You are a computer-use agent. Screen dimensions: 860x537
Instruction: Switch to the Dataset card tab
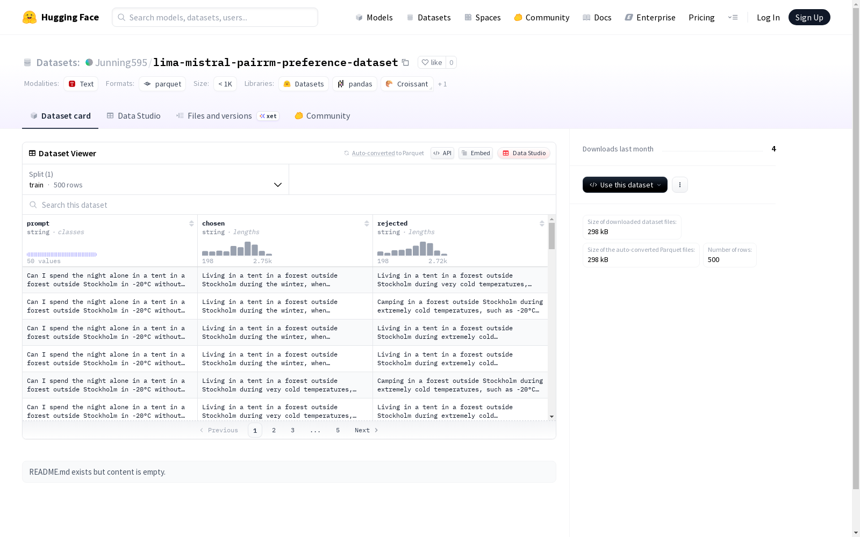(60, 116)
